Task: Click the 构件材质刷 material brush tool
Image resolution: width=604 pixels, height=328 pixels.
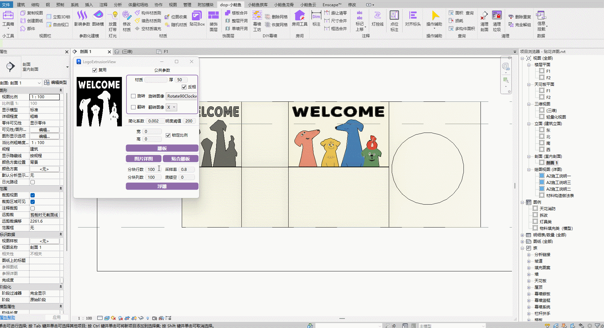Action: pyautogui.click(x=148, y=13)
